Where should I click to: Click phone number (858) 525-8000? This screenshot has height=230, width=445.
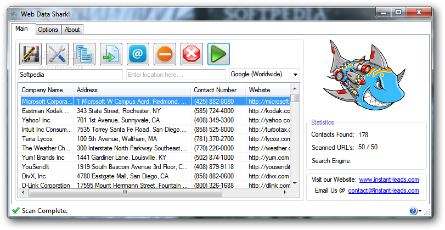(213, 130)
